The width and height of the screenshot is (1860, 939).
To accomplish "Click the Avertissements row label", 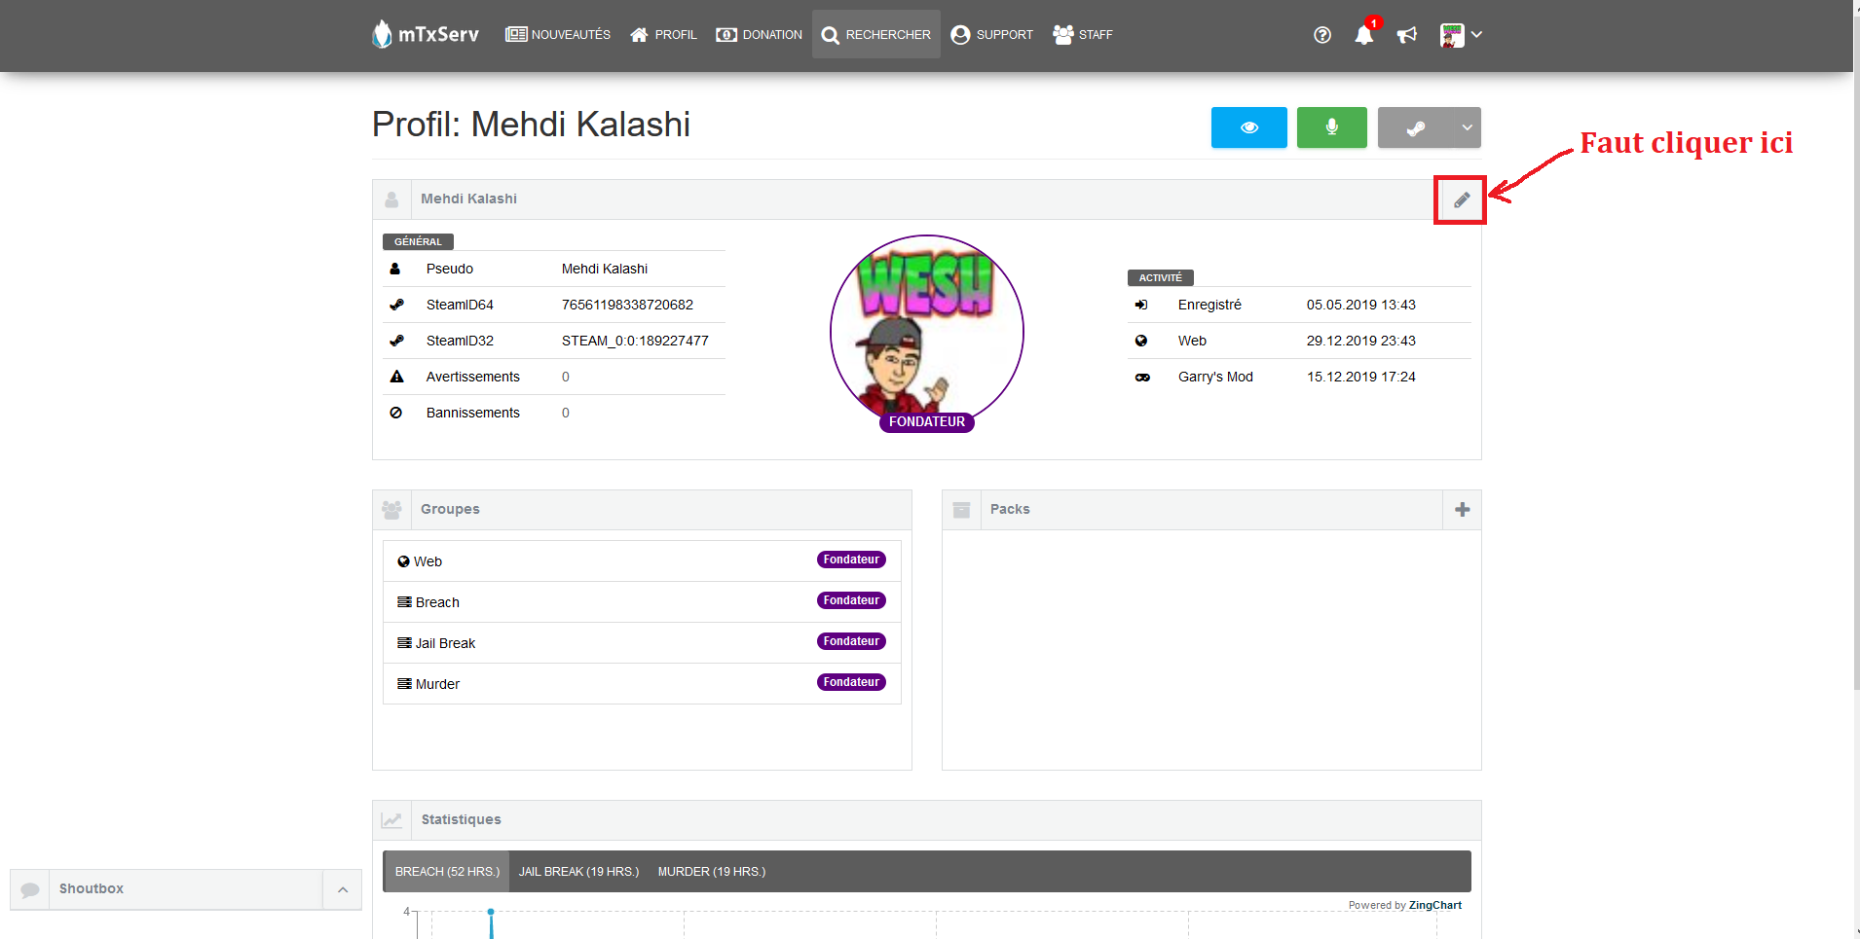I will [x=473, y=377].
